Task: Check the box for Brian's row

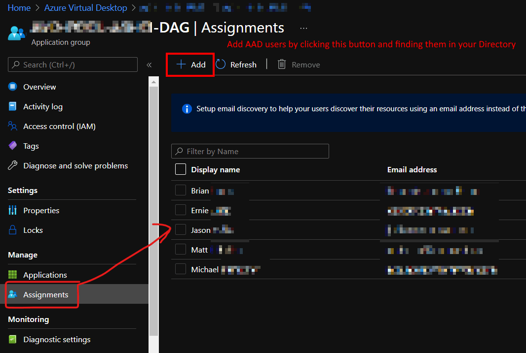Action: click(x=181, y=191)
